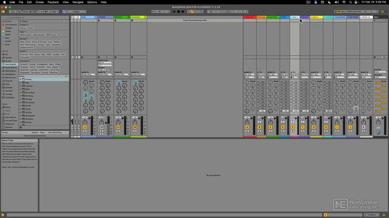Toggle the browser show/hide icon top-left
This screenshot has height=218, width=389.
click(3, 12)
